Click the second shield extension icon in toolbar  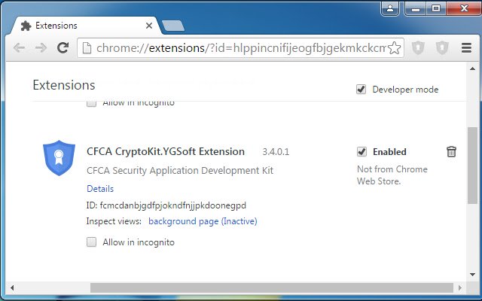tap(441, 48)
